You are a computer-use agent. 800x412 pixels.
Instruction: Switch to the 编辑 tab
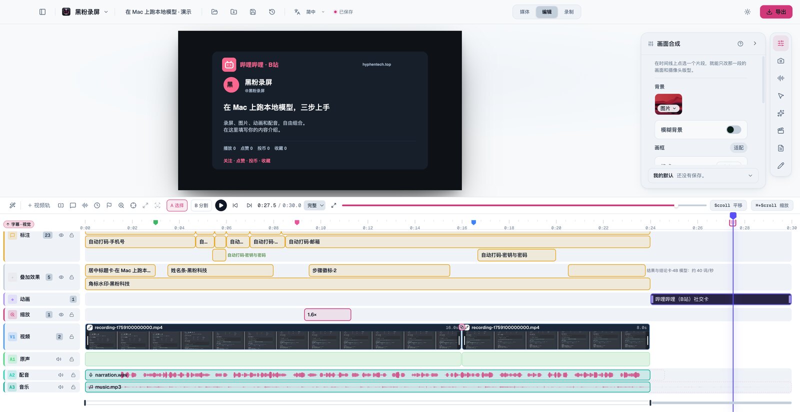pyautogui.click(x=547, y=12)
